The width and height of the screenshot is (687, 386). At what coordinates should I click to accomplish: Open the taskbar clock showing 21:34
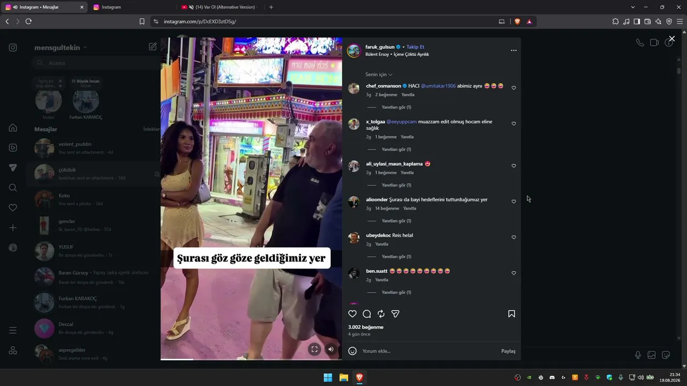point(670,377)
